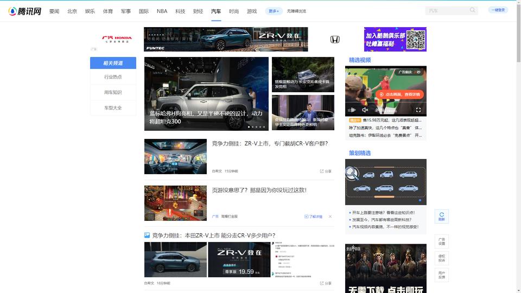Screen dimensions: 521x293
Task: Click 加入酷鹅俱乐部 banner
Action: (395, 39)
